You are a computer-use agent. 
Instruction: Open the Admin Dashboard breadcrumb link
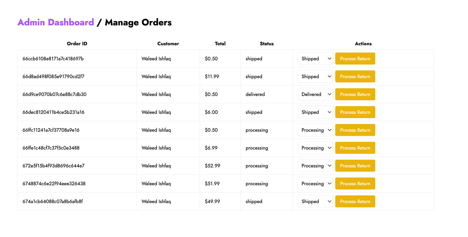(56, 22)
